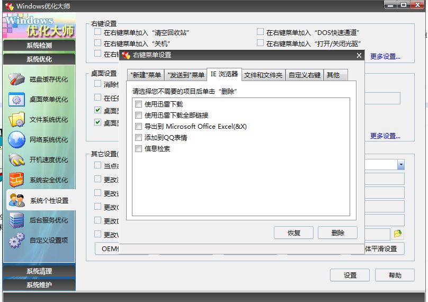
Task: Click the 删除 button in dialog
Action: pos(337,233)
